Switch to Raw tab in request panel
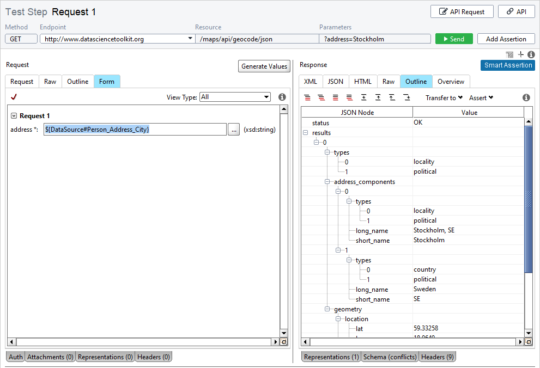 pos(50,82)
